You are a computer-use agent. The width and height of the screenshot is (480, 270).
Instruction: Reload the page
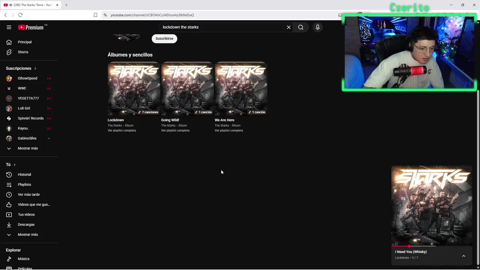[x=20, y=15]
